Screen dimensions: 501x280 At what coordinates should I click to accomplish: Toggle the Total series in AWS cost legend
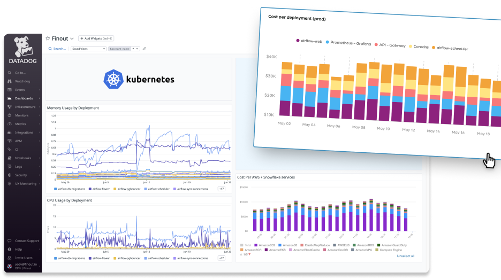246,245
